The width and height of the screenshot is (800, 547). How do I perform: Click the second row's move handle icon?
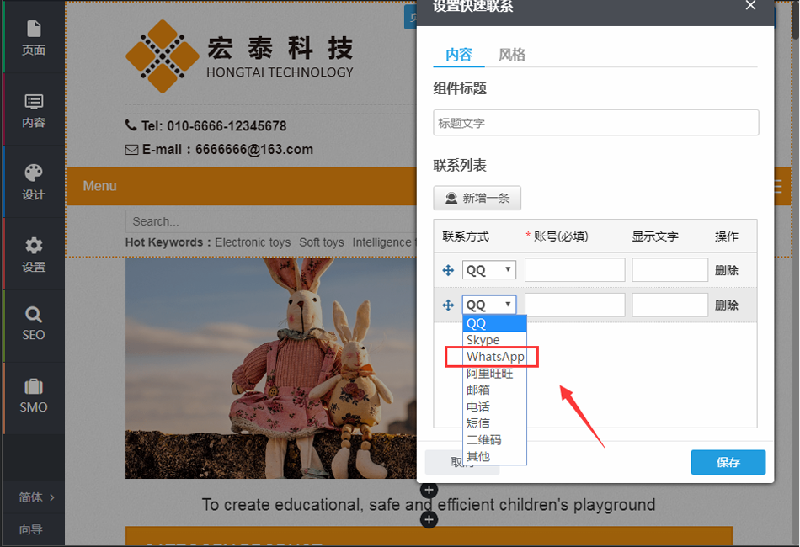tap(448, 305)
